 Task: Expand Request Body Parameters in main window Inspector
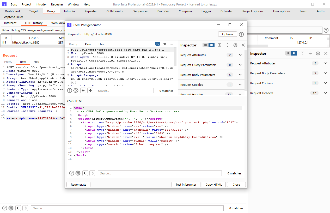click(x=326, y=73)
